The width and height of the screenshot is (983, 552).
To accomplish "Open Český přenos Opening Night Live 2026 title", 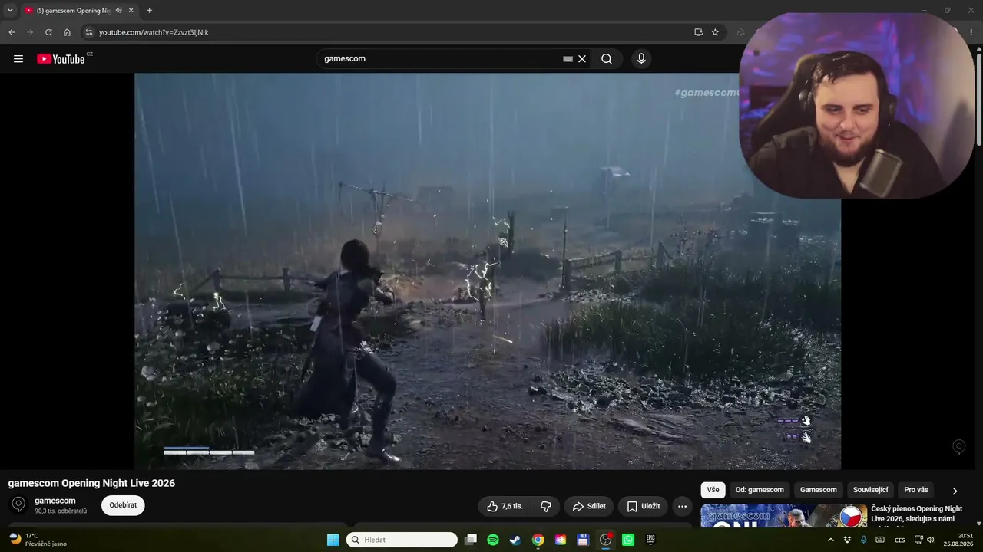I will (917, 514).
